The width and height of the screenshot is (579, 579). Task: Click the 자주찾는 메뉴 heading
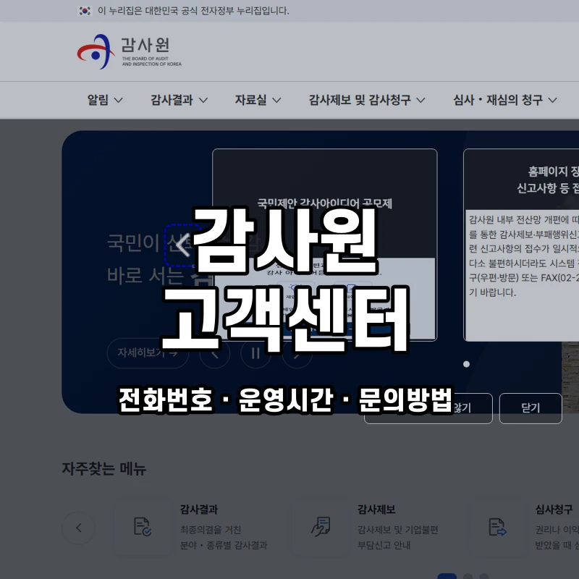[103, 468]
